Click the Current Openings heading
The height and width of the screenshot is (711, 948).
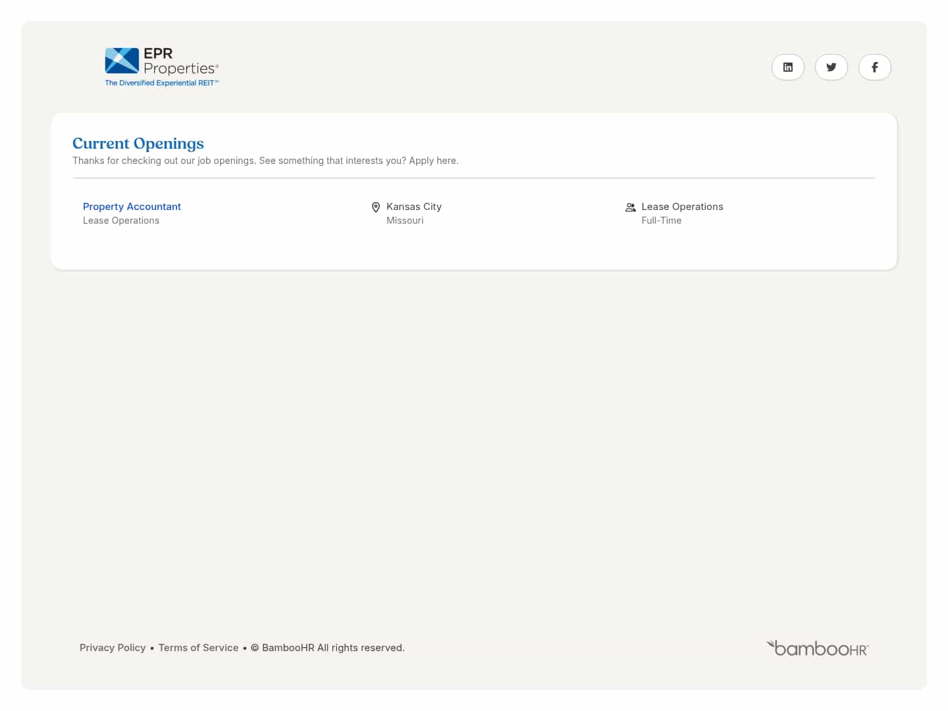(x=138, y=143)
